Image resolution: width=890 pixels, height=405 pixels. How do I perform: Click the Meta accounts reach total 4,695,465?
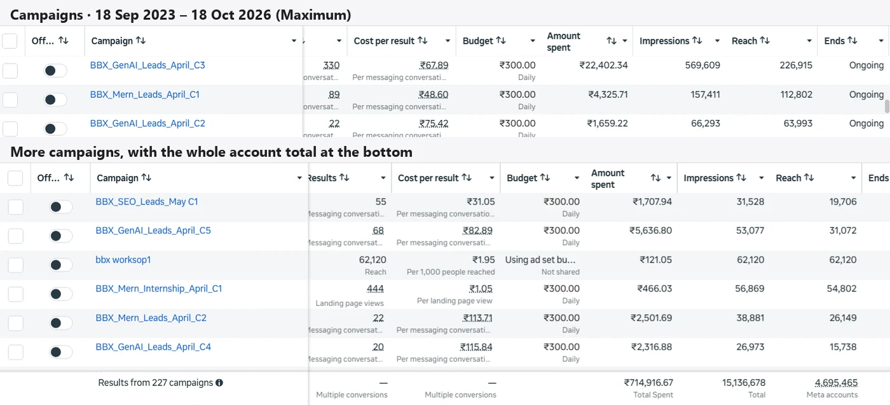click(836, 383)
